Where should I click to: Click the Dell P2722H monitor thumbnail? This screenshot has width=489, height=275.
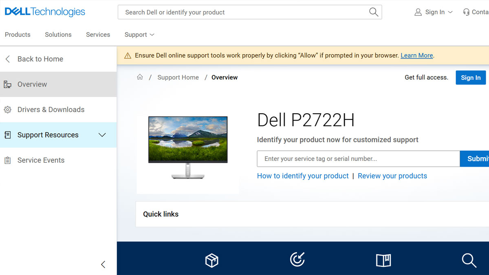pos(188,148)
